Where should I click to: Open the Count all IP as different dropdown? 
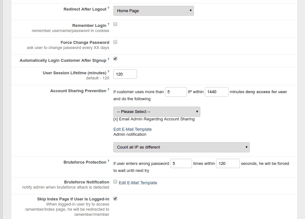(181, 147)
